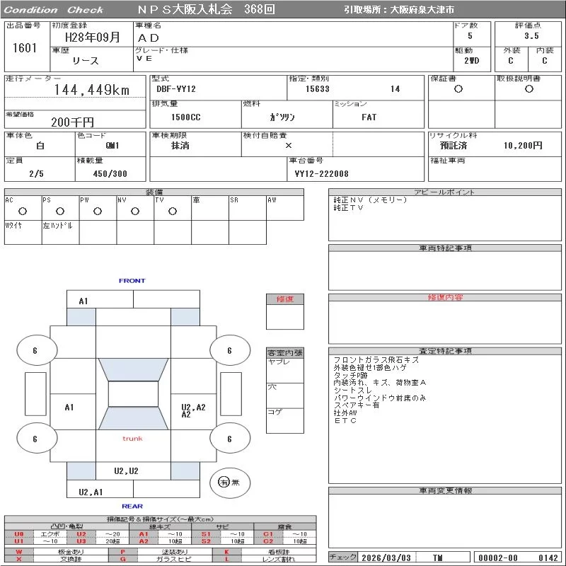
Task: Click the U2,A1 rear bumper damage mark
Action: tap(91, 492)
